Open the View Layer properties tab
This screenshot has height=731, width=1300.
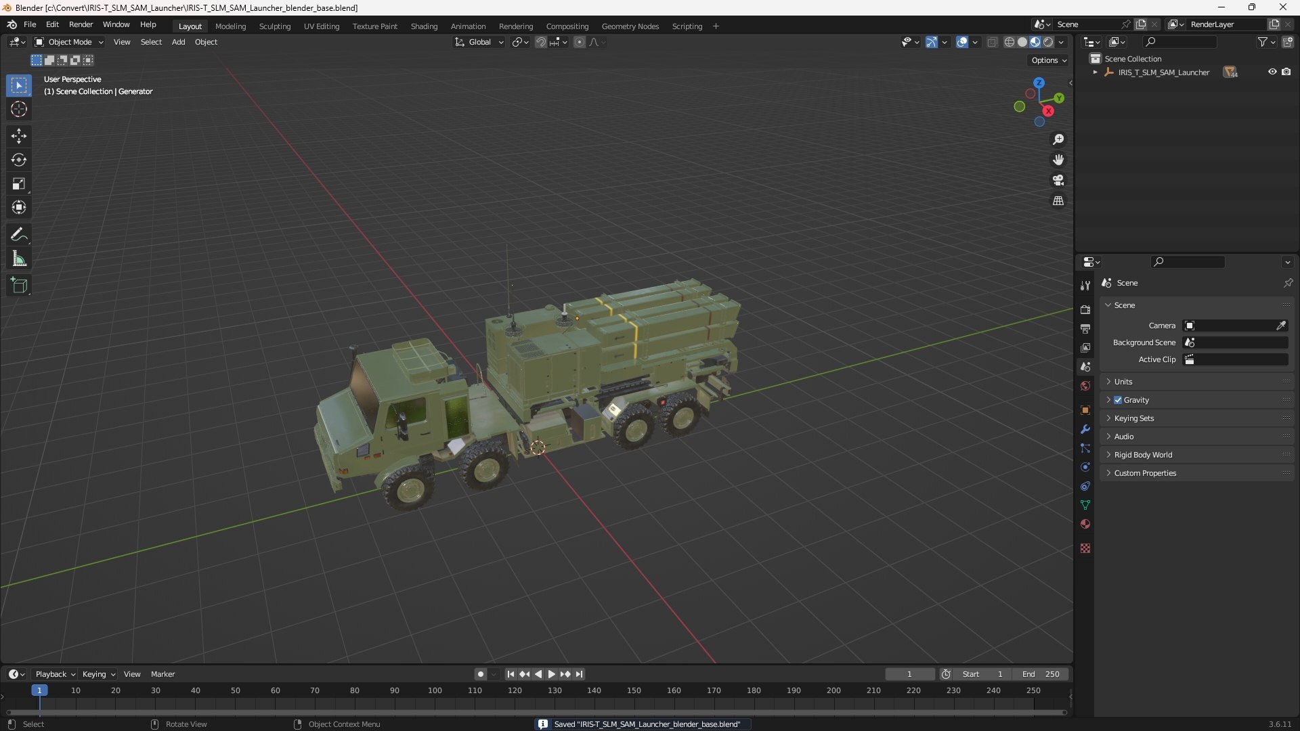click(1085, 347)
